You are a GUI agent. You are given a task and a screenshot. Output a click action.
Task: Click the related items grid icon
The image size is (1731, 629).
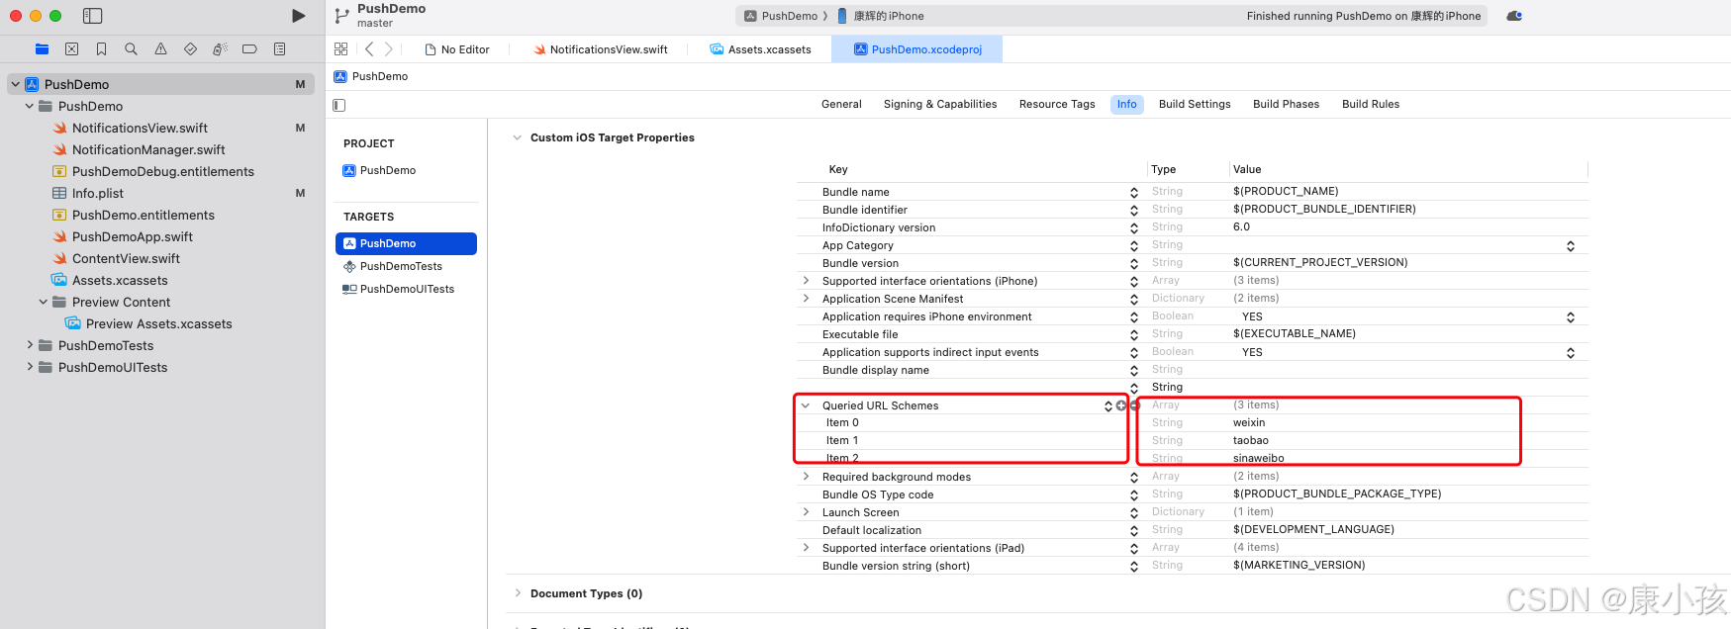[340, 48]
